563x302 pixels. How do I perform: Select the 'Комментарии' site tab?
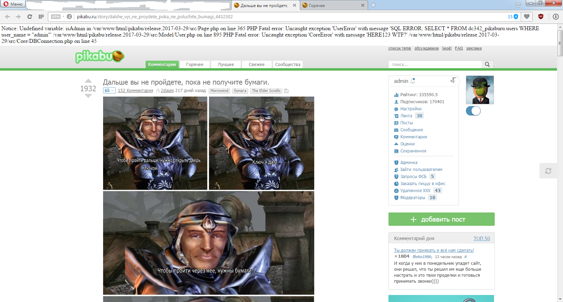[x=162, y=64]
